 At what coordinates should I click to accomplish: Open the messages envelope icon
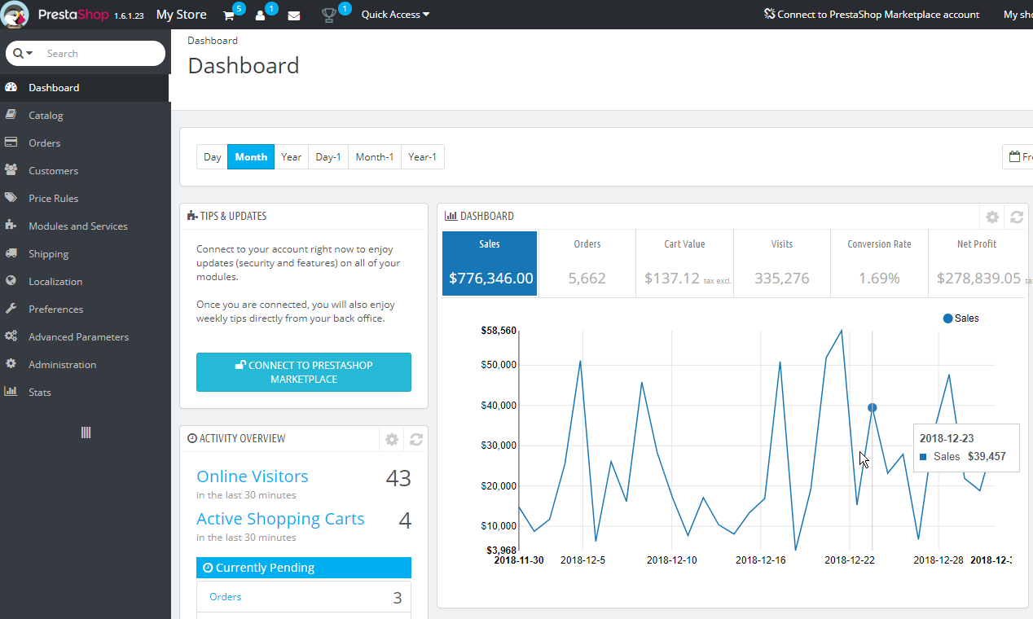click(294, 15)
